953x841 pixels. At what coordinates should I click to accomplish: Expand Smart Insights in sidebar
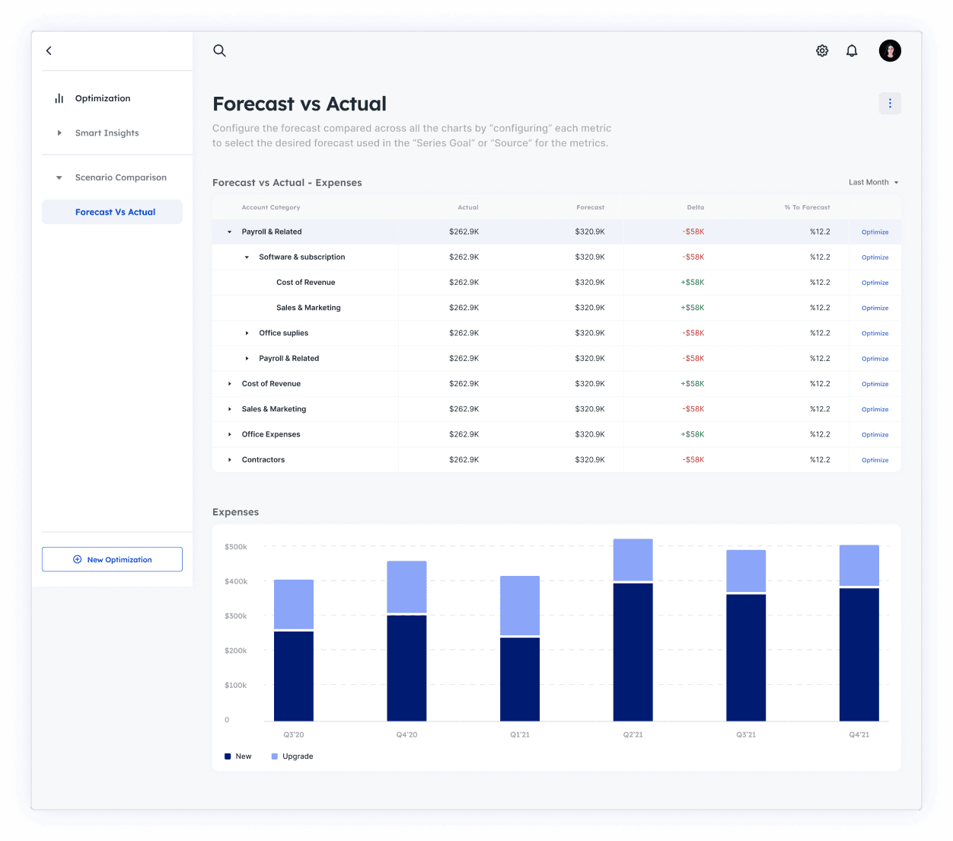pos(59,133)
